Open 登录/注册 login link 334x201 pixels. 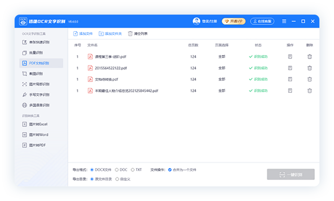pos(209,21)
